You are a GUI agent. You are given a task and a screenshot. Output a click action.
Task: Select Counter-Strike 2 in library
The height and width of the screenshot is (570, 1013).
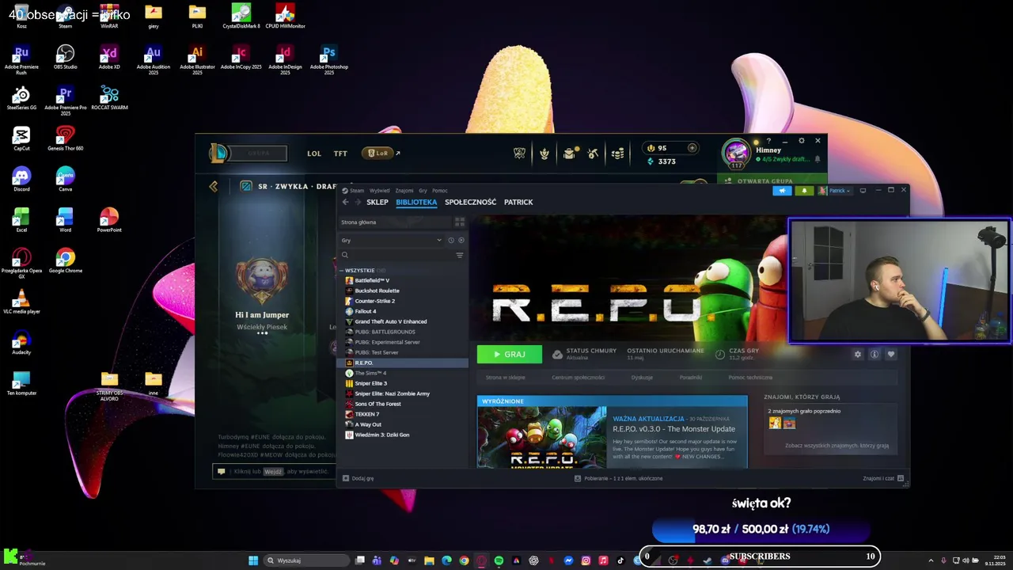tap(374, 301)
